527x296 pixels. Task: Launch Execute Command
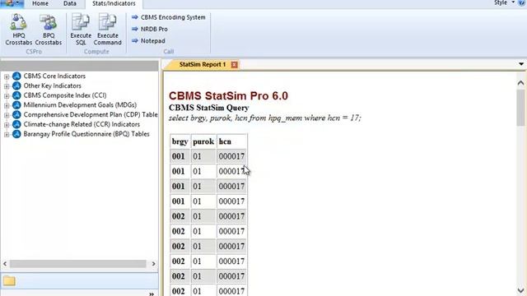(108, 30)
